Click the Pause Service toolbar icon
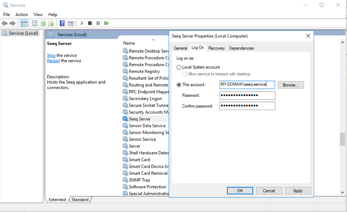Viewport: 347px width, 212px height. 98,23
